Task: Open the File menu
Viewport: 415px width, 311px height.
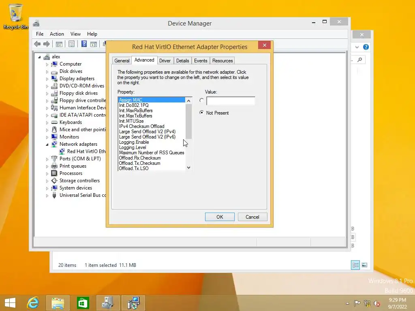Action: click(40, 34)
